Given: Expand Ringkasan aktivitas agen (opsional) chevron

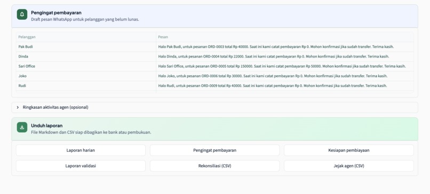Looking at the screenshot, I should pos(18,108).
